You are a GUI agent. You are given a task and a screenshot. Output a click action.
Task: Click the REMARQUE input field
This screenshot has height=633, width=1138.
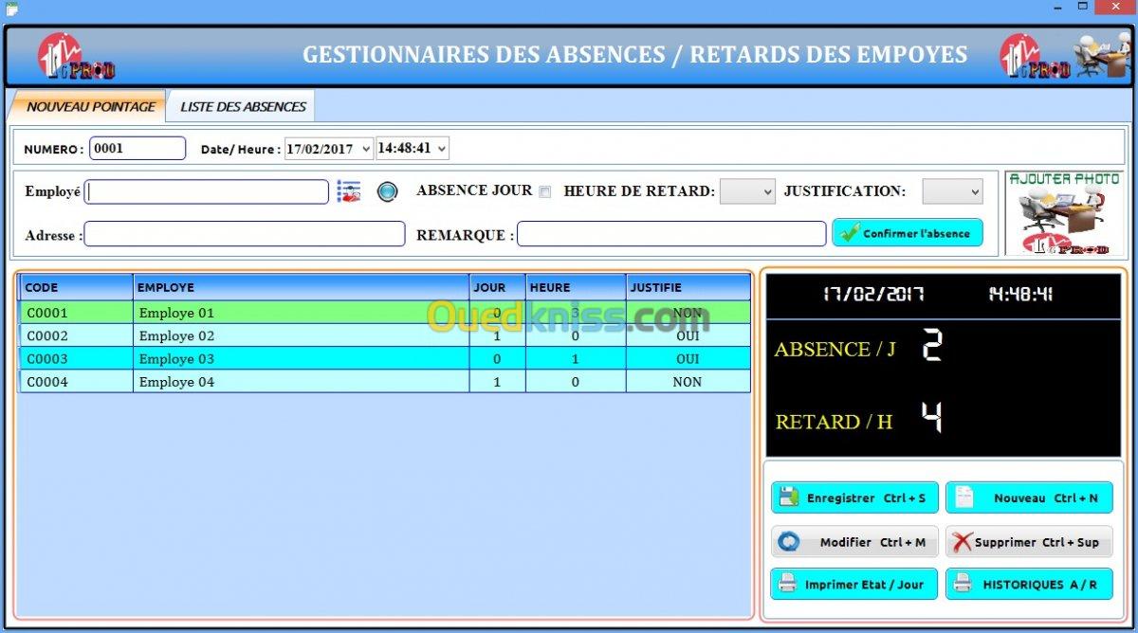point(670,234)
